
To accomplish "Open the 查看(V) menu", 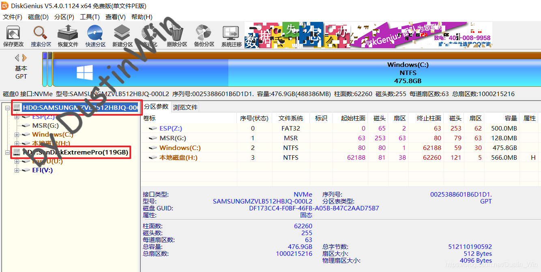I will [116, 17].
